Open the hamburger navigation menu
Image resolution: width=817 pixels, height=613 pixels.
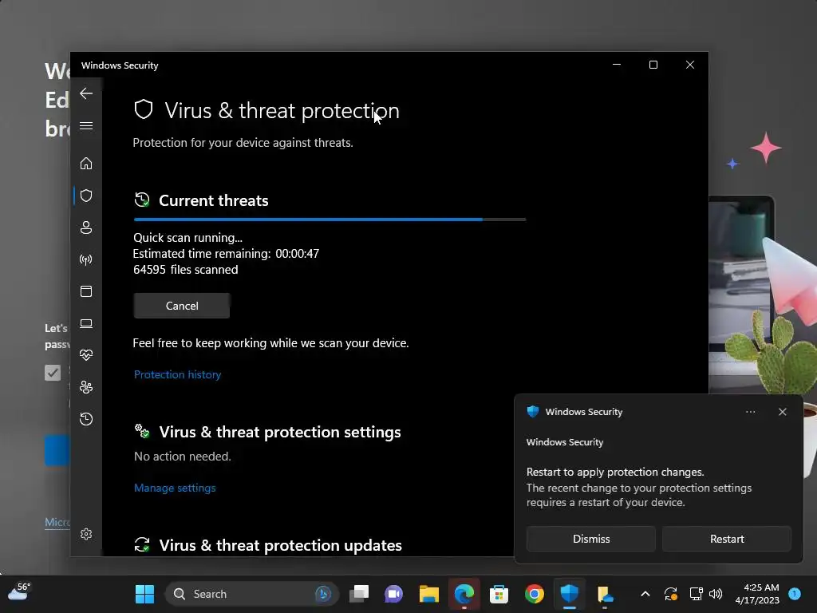click(86, 126)
